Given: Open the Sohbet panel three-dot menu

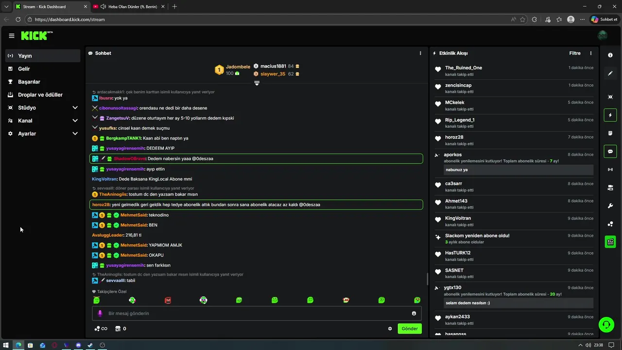Looking at the screenshot, I should [420, 53].
